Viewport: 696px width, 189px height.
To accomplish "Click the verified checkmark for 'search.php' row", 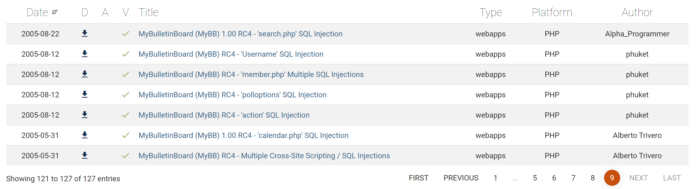I will click(x=125, y=34).
